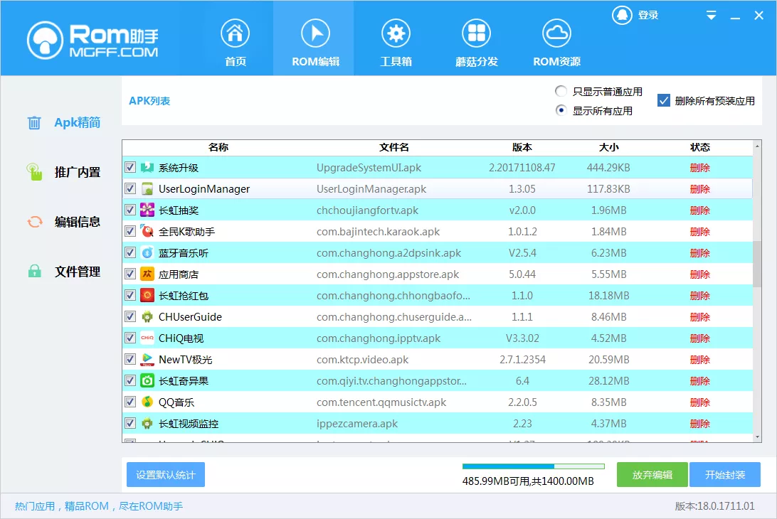Toggle the QQ音乐 row checkbox
Image resolution: width=777 pixels, height=519 pixels.
point(130,402)
